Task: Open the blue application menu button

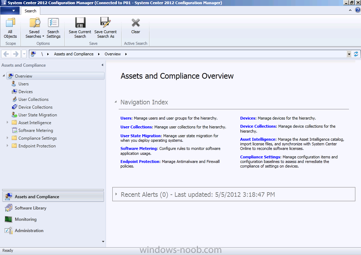Action: (x=9, y=11)
